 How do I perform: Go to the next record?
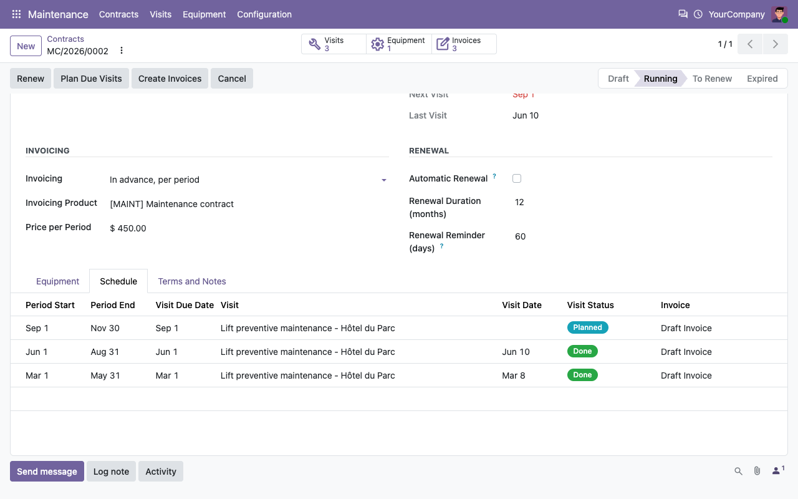775,44
